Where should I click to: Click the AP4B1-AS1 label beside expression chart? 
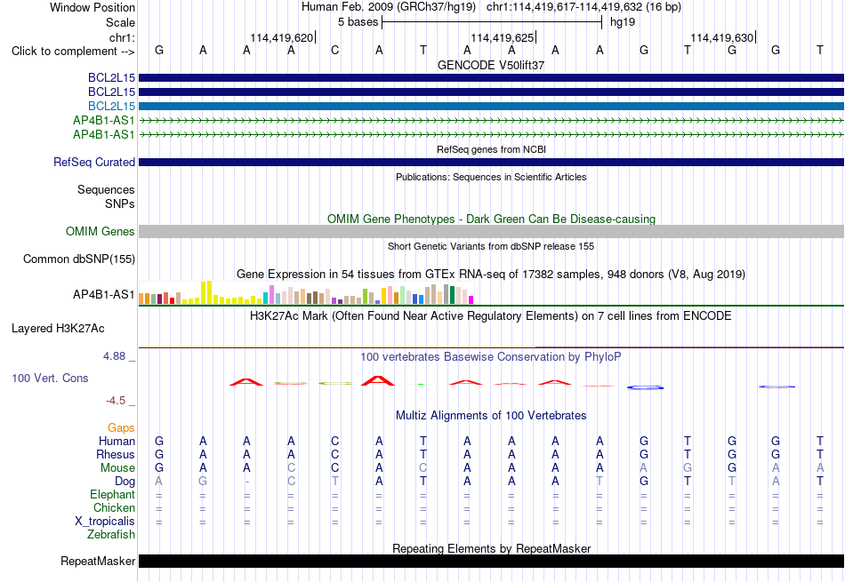[104, 294]
